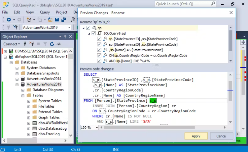Screen dimensions: 248x152
Task: Click the preview code vertical scrollbar thumb
Action: (x=230, y=91)
